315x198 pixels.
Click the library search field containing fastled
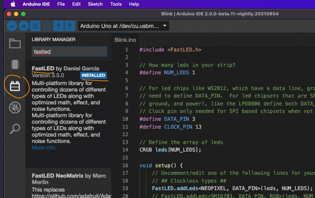point(69,52)
